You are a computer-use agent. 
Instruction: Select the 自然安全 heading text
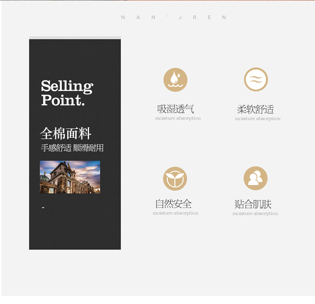click(173, 204)
